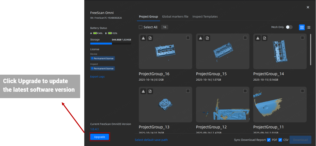Screen dimensions: 316x146
Task: Click the Download button
Action: click(300, 140)
